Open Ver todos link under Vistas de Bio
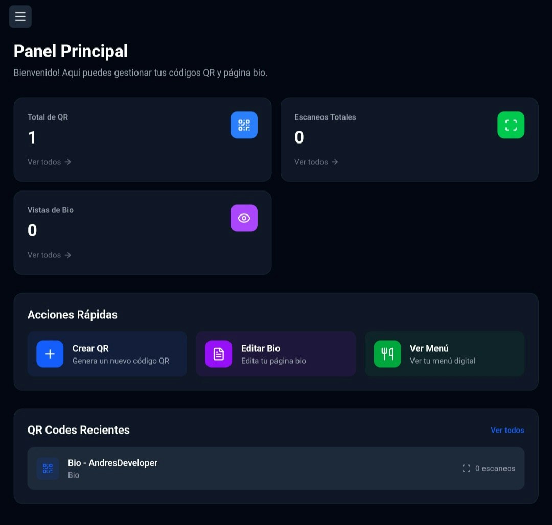 pos(49,255)
